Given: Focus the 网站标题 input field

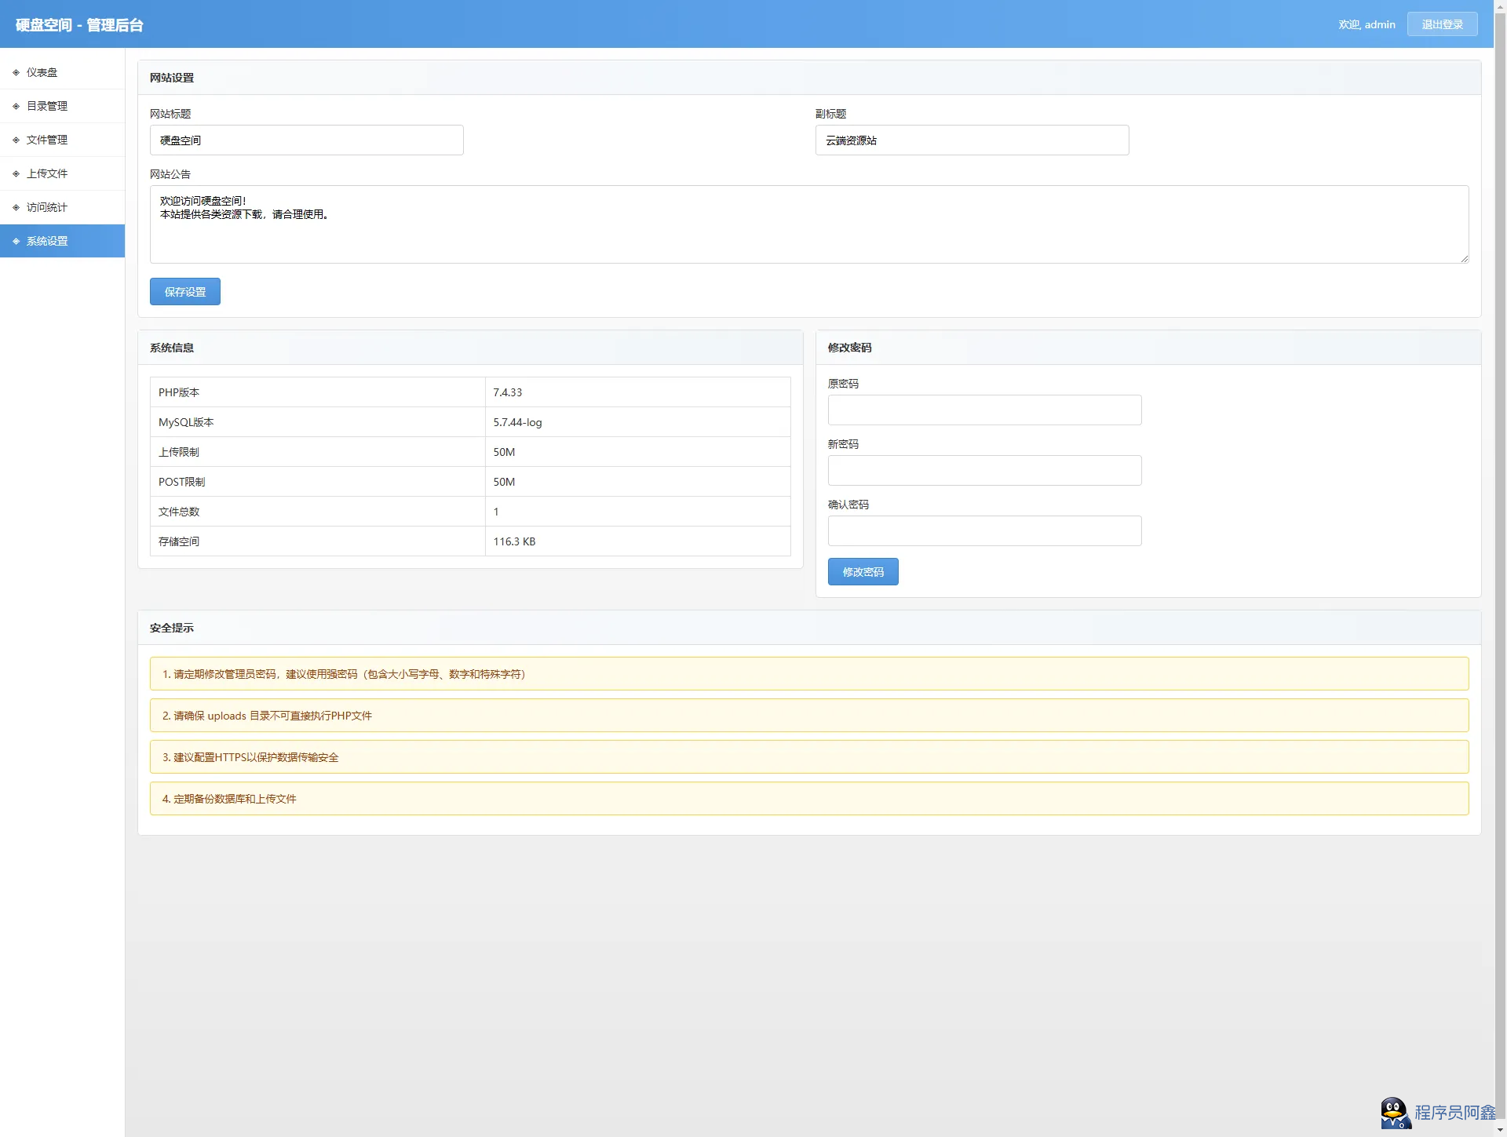Looking at the screenshot, I should click(306, 140).
